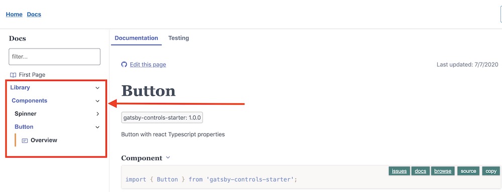Toggle the Component section heading chevron

[x=168, y=157]
